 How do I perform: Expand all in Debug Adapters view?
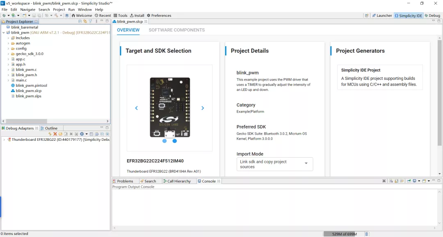pyautogui.click(x=107, y=134)
